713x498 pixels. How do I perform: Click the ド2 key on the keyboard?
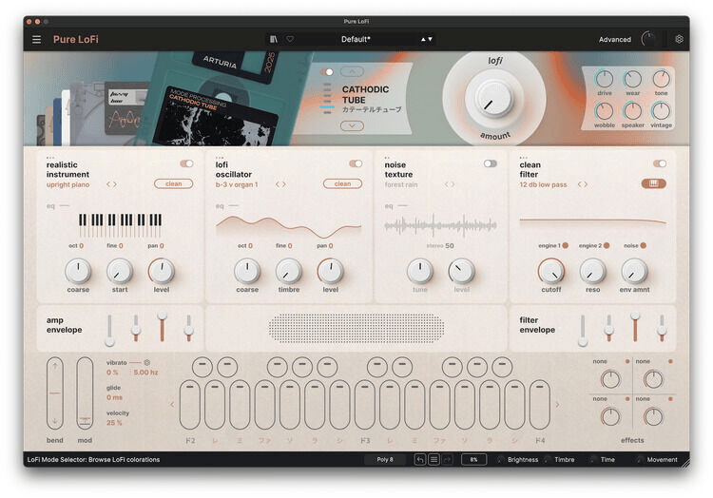point(189,405)
